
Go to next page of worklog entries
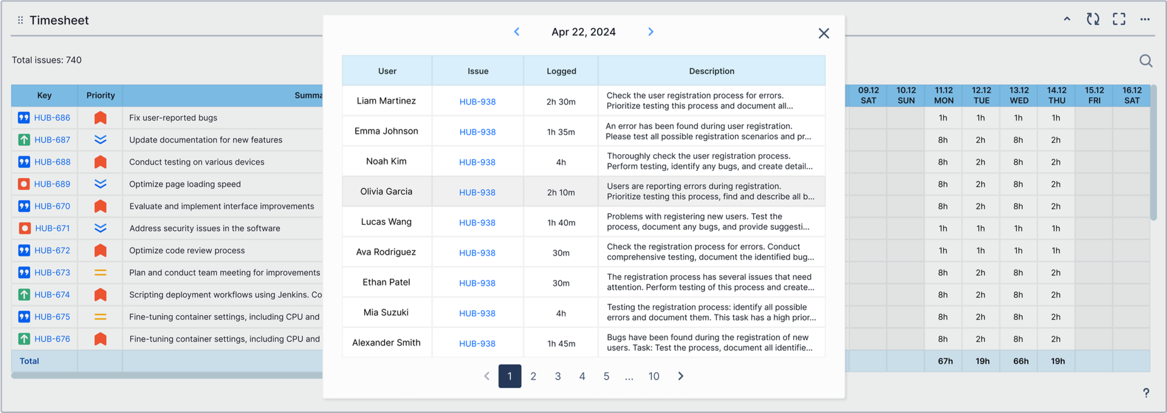680,376
